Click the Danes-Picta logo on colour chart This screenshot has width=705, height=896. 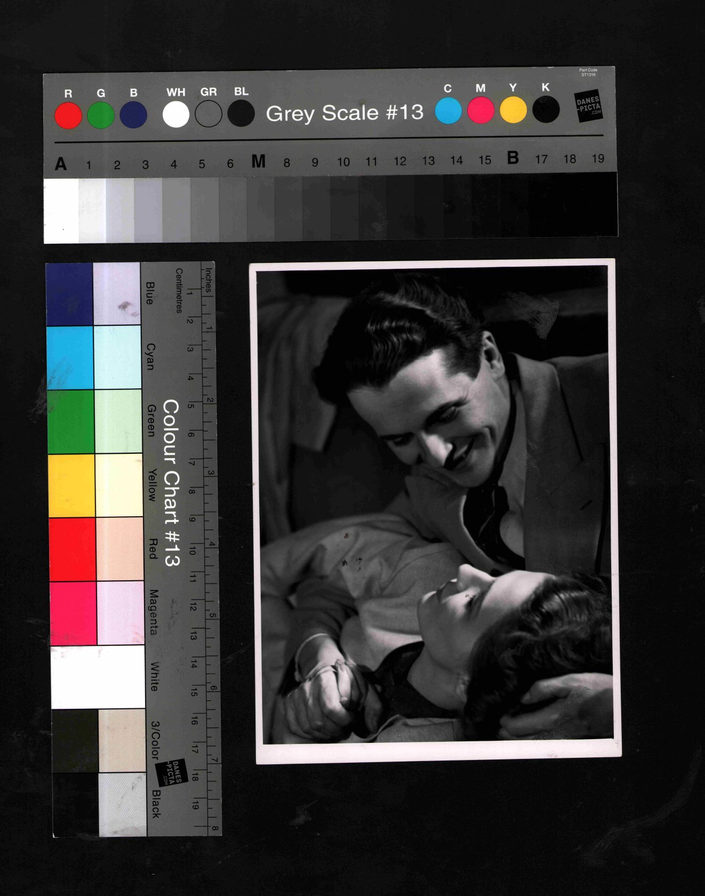pyautogui.click(x=172, y=772)
